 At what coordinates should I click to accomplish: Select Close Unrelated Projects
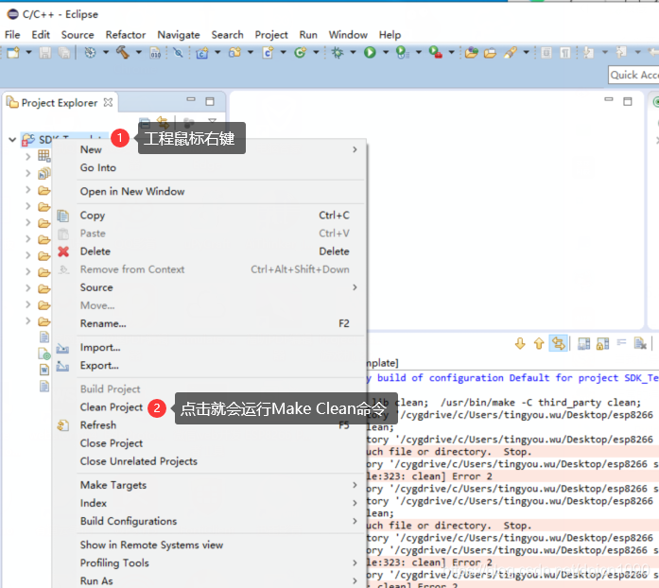click(x=139, y=461)
